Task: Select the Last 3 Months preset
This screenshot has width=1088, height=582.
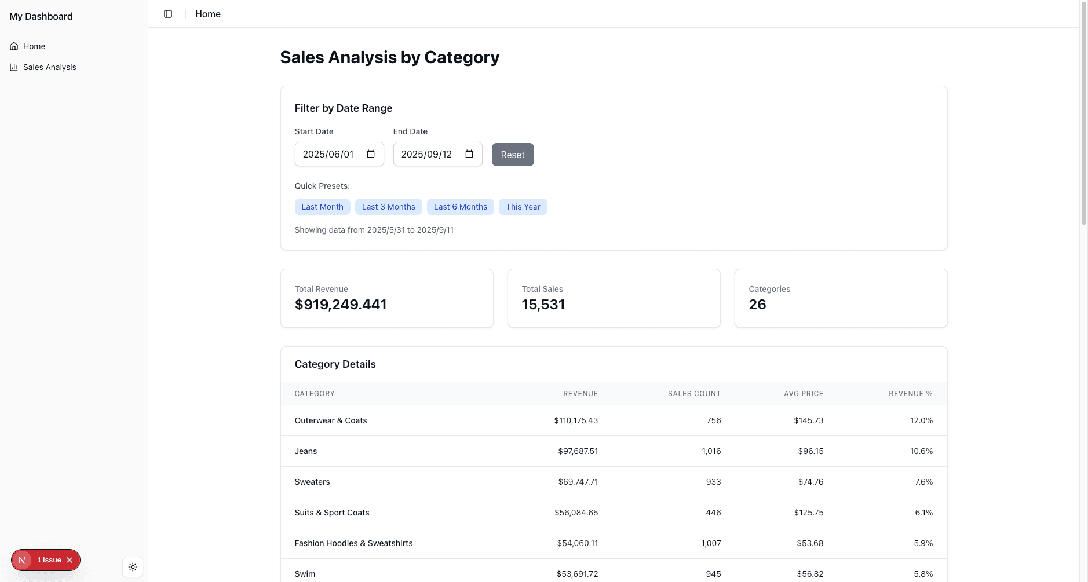Action: click(388, 207)
